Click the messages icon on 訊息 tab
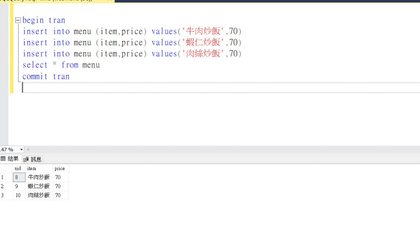420x239 pixels. click(x=26, y=160)
